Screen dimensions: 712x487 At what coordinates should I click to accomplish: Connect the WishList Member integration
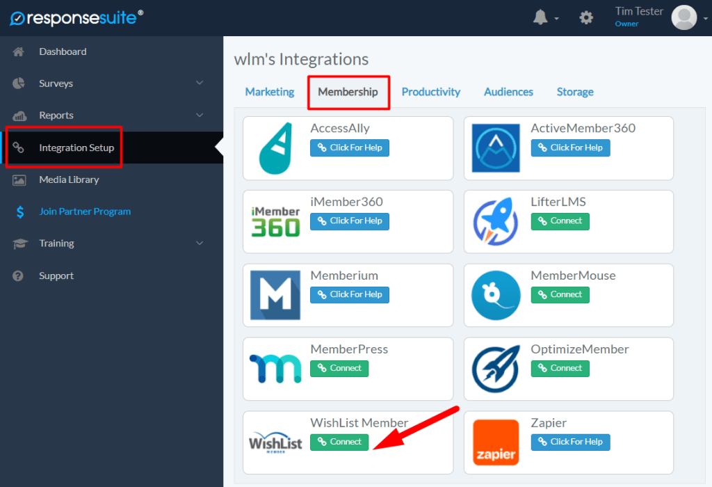(x=339, y=442)
